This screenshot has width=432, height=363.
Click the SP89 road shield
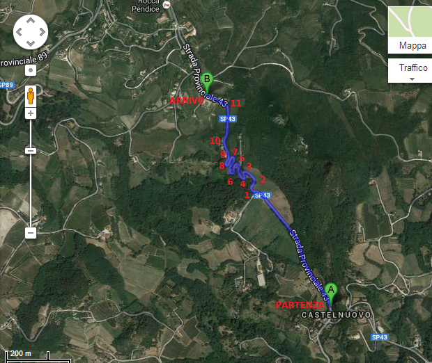6,85
